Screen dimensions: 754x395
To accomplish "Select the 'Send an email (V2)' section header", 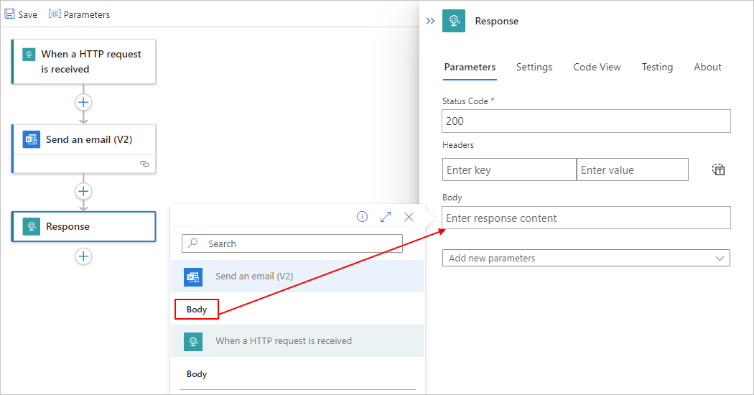I will click(x=297, y=276).
